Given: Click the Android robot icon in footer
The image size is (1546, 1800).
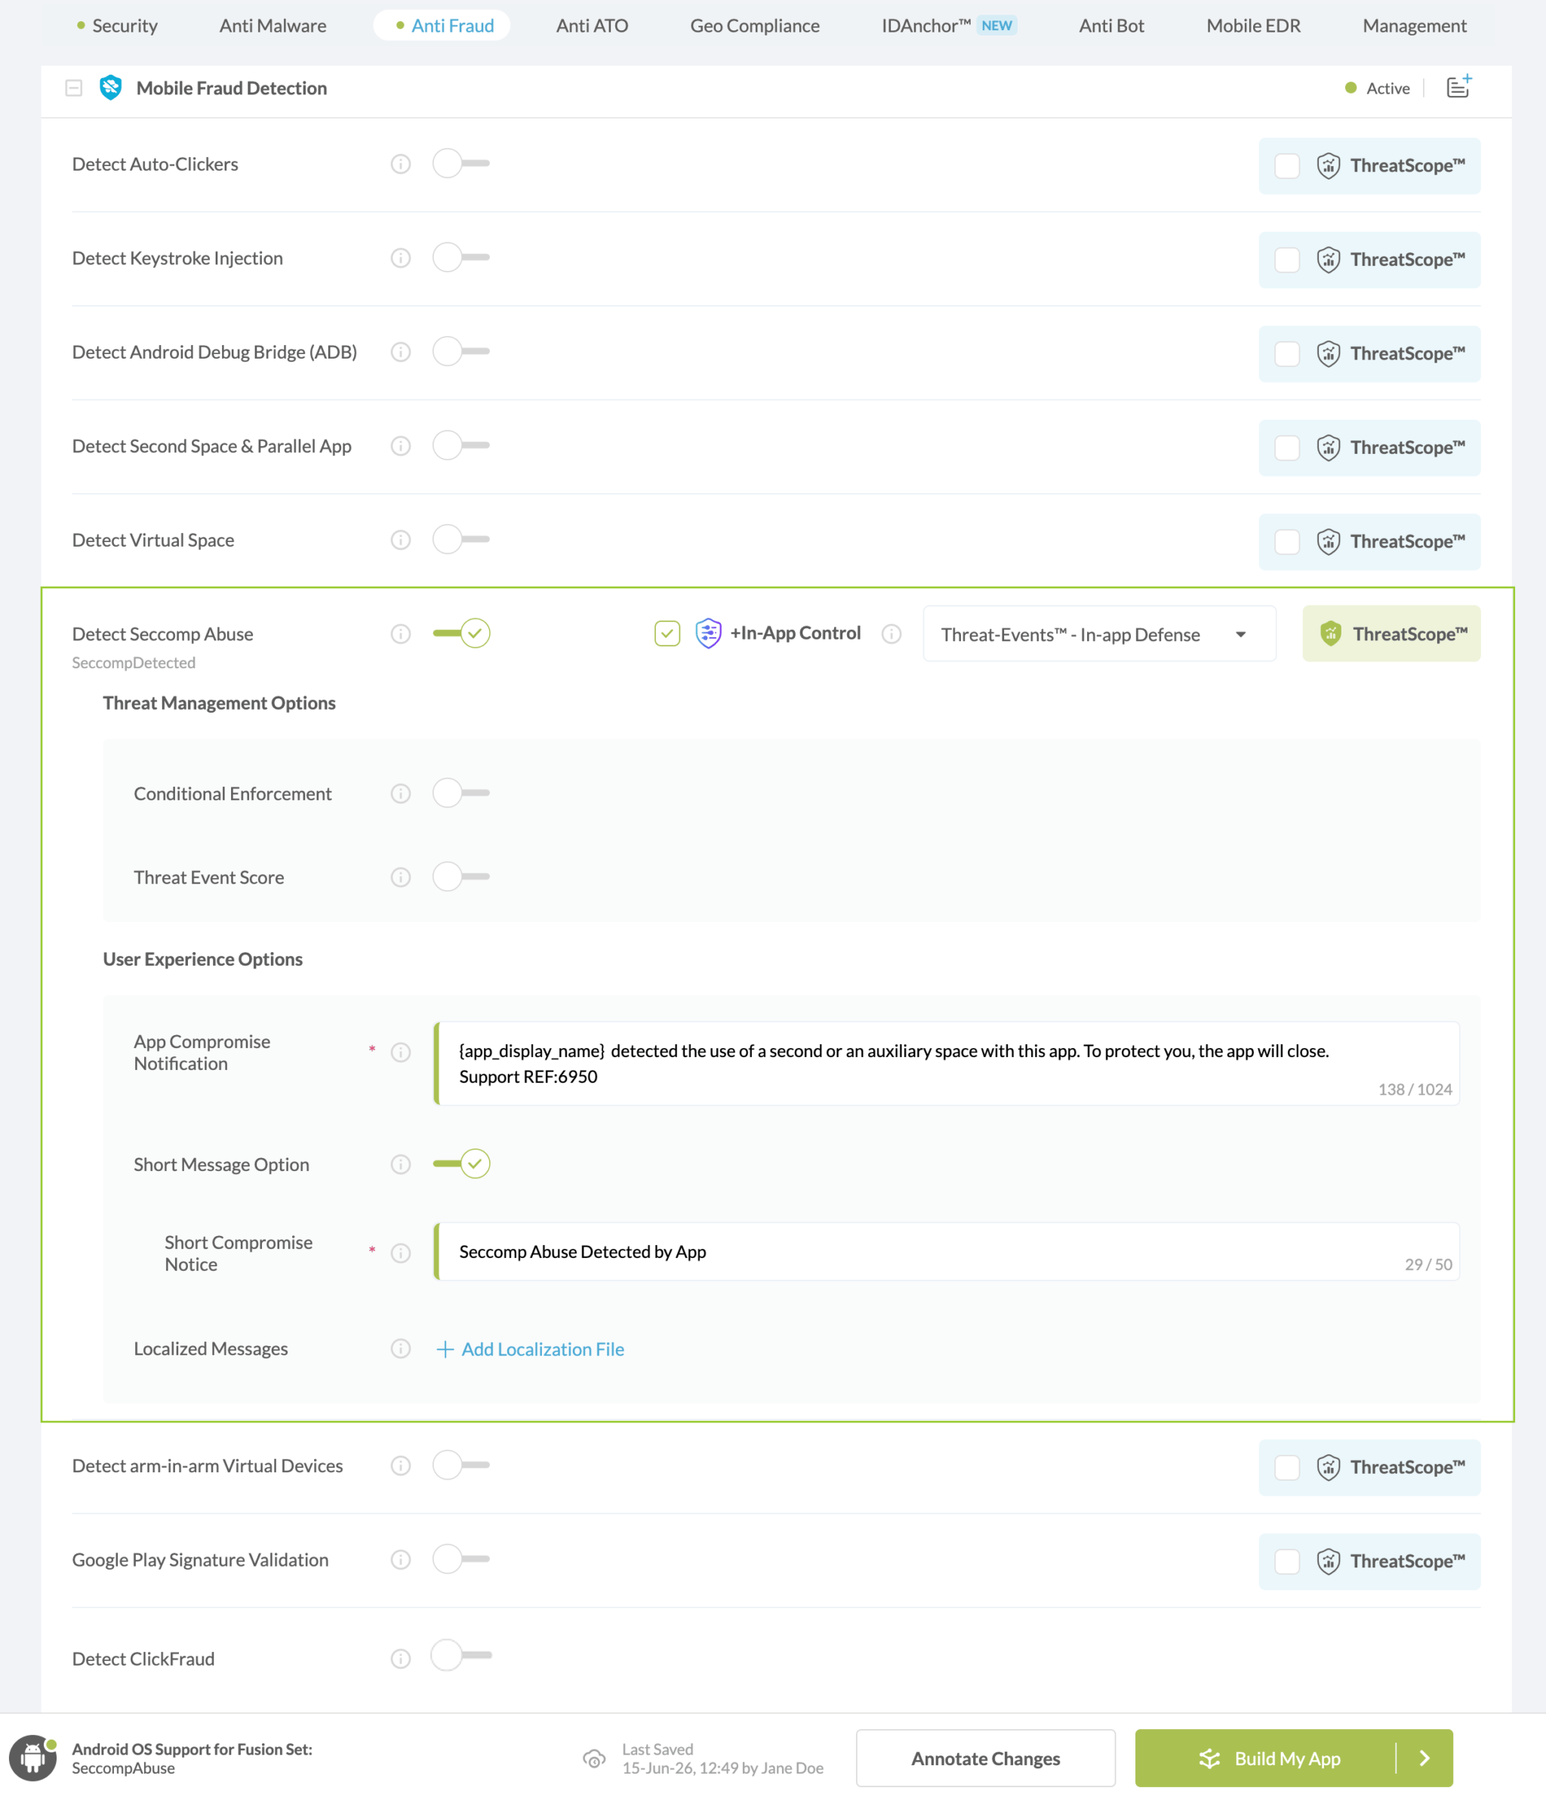Looking at the screenshot, I should point(33,1758).
